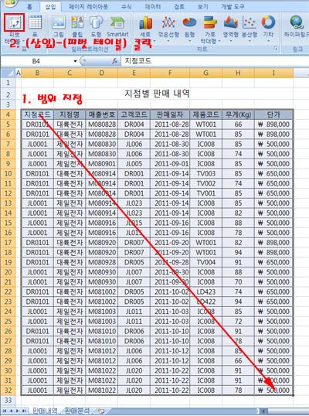Click the title cell 지점별 판매 내역

tap(157, 94)
